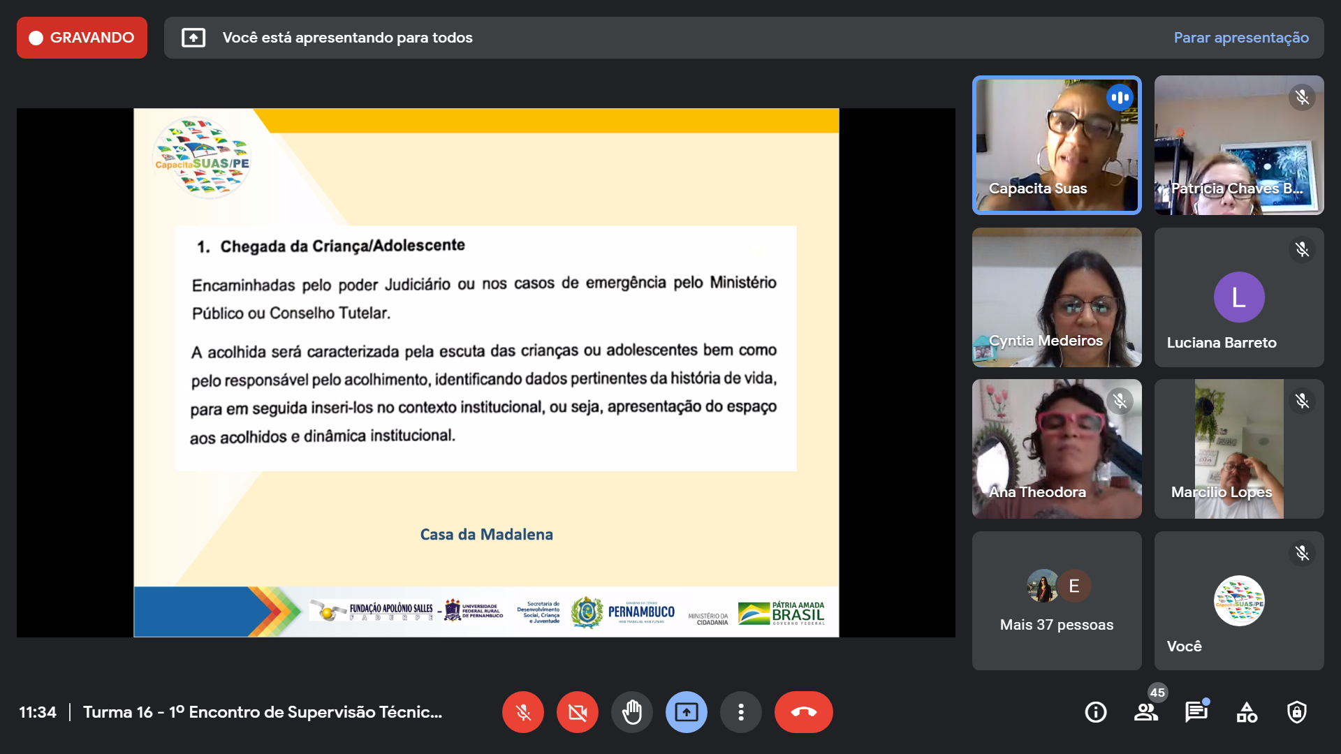Hang up with the red leave call button
Image resolution: width=1341 pixels, height=754 pixels.
pos(803,712)
